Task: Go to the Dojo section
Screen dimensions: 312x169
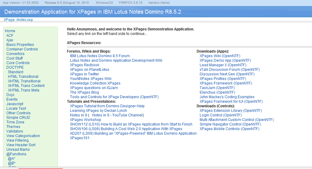Action: [10, 95]
